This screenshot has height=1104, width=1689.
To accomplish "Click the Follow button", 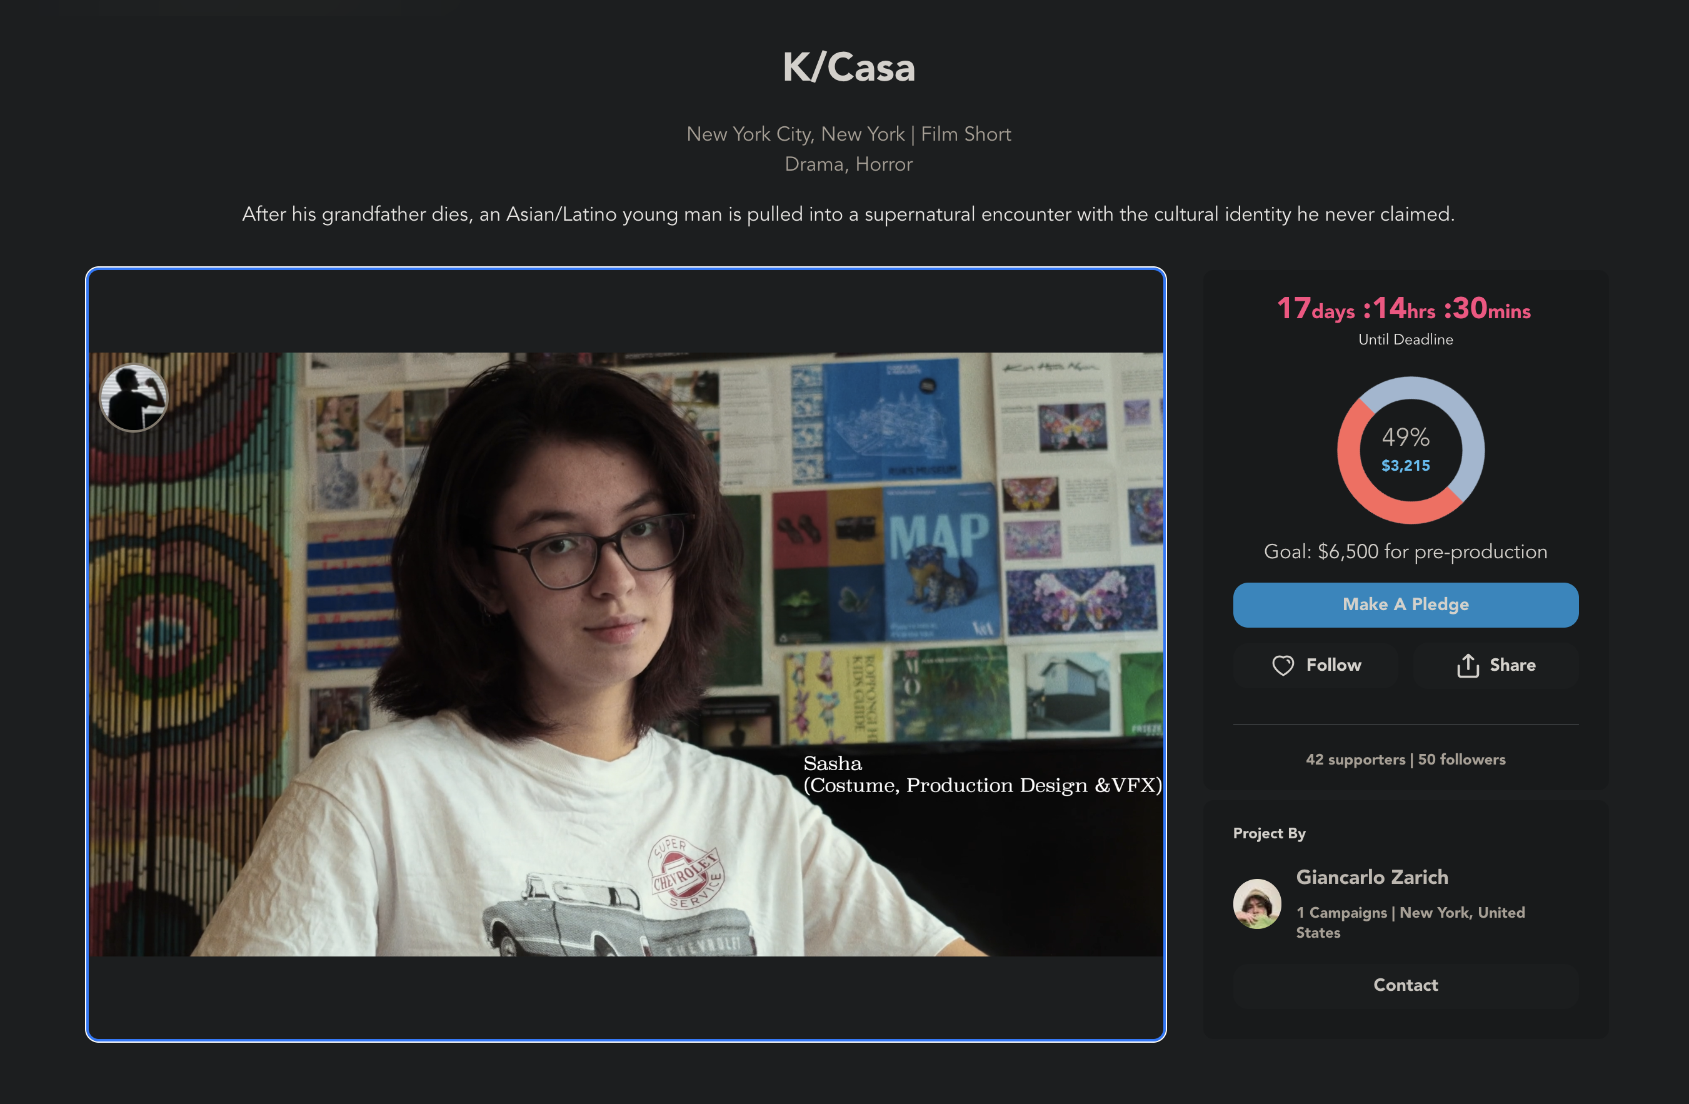I will [x=1315, y=666].
